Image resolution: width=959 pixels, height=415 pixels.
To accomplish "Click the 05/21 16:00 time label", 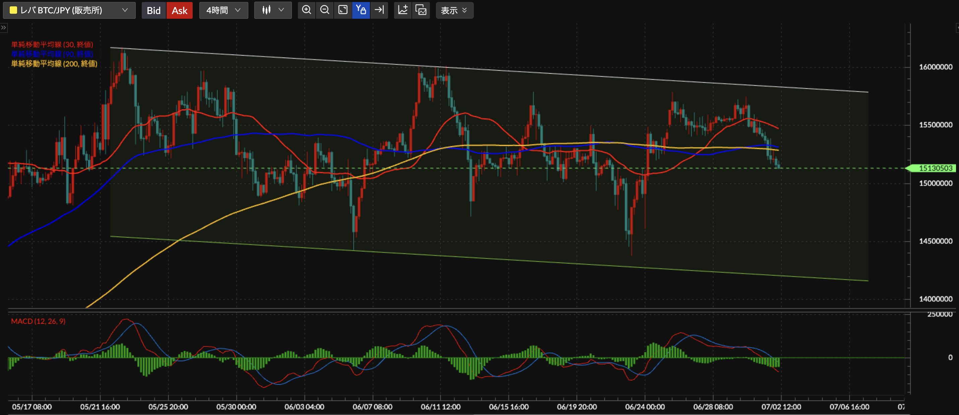I will click(100, 407).
